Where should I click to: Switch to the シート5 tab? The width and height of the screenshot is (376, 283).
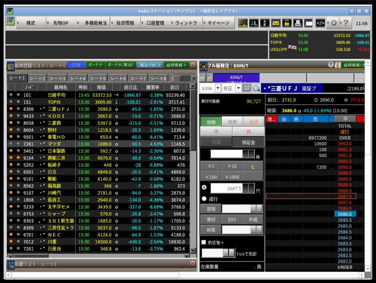point(97,78)
